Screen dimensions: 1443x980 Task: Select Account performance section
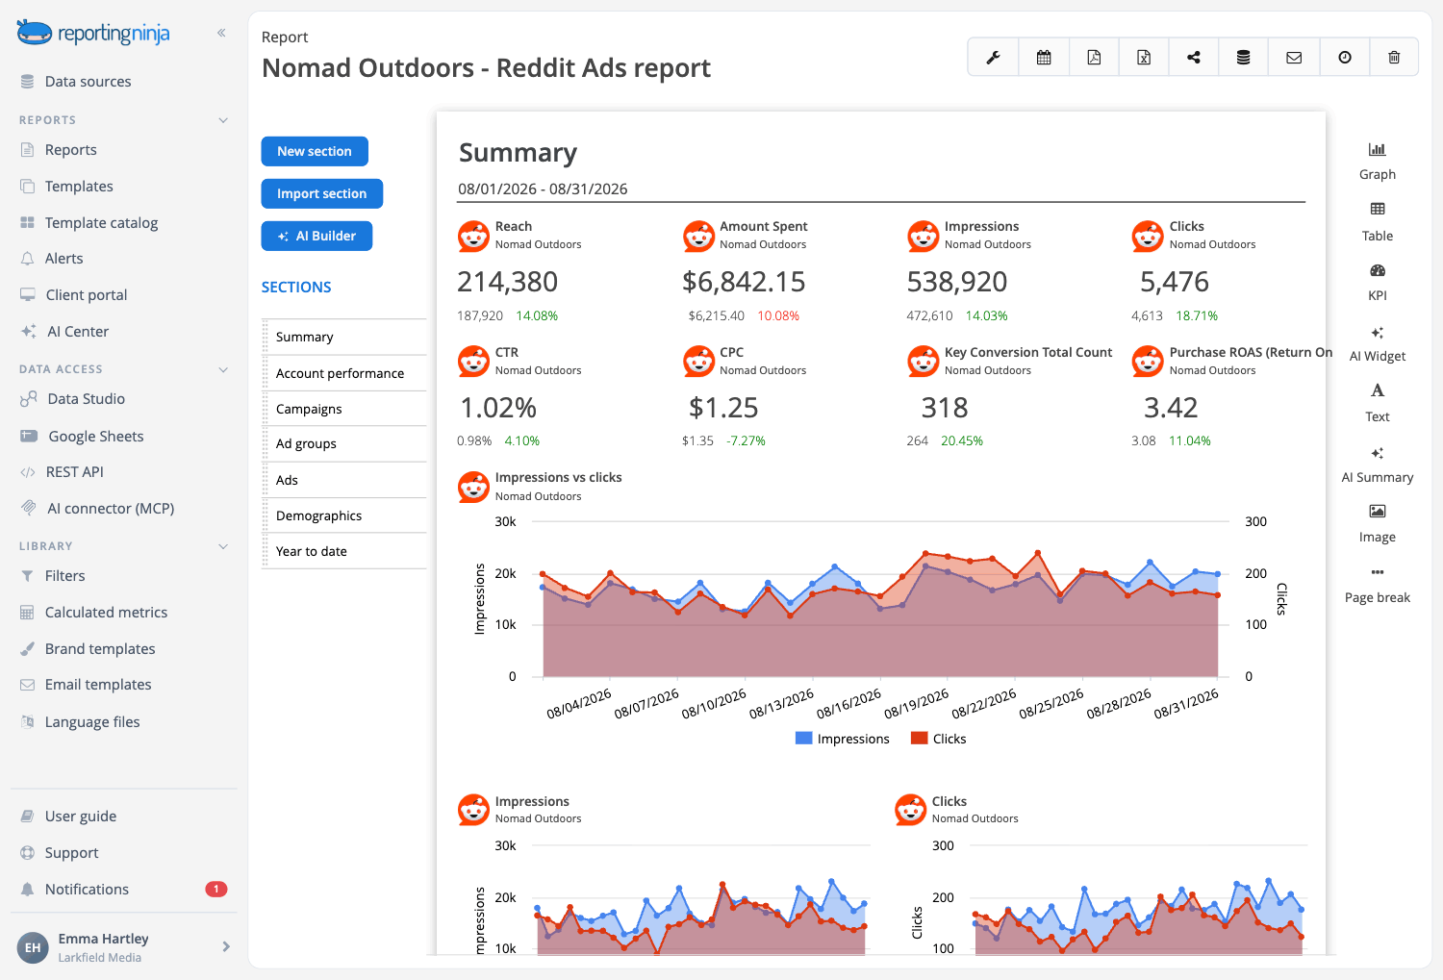coord(344,373)
